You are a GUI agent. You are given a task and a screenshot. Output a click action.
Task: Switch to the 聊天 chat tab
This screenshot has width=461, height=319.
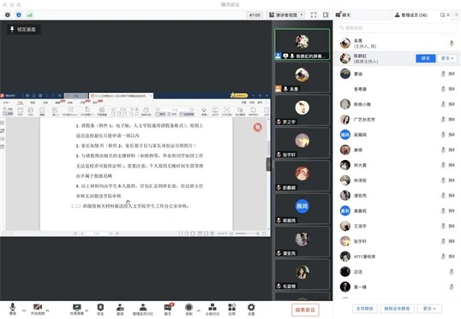(343, 15)
